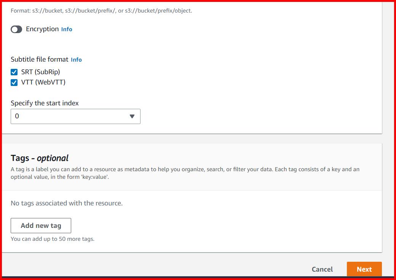
Task: Expand the start index selector to change value
Action: [75, 116]
